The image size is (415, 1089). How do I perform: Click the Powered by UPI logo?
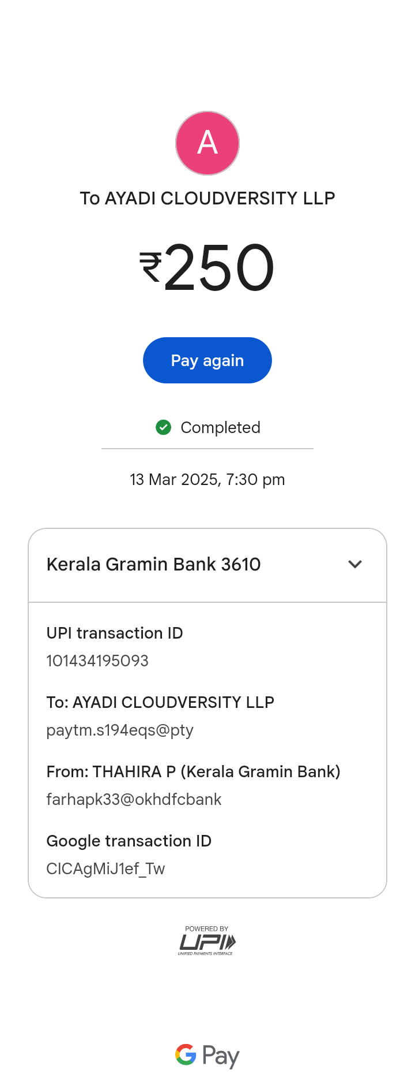(x=207, y=941)
